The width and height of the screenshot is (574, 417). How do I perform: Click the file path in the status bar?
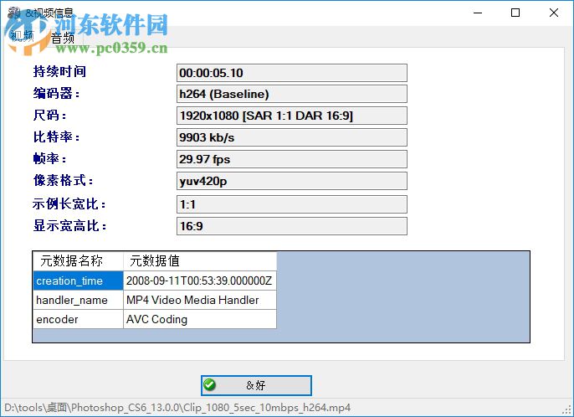point(177,408)
